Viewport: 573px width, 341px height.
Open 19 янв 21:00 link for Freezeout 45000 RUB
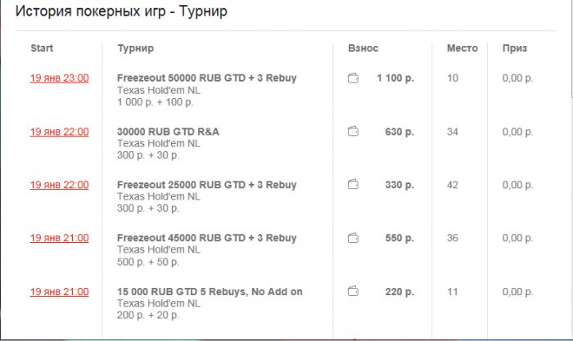coord(59,238)
